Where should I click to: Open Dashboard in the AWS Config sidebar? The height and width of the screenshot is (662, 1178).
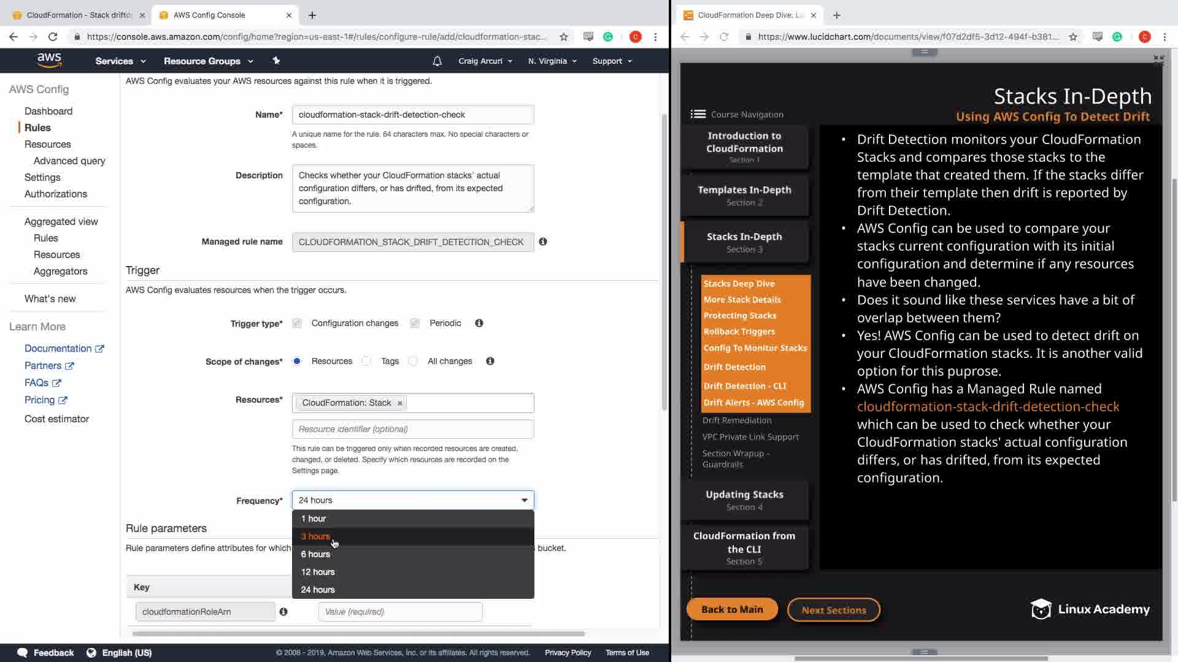[48, 111]
